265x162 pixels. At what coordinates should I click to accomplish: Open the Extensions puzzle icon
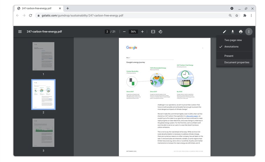(x=245, y=15)
